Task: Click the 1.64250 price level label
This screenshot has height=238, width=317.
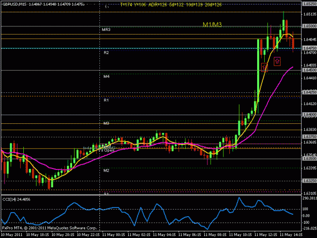Action: [309, 92]
